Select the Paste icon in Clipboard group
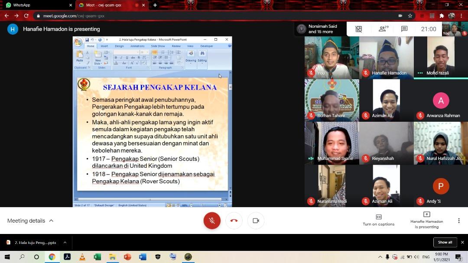This screenshot has height=263, width=468. tap(79, 54)
